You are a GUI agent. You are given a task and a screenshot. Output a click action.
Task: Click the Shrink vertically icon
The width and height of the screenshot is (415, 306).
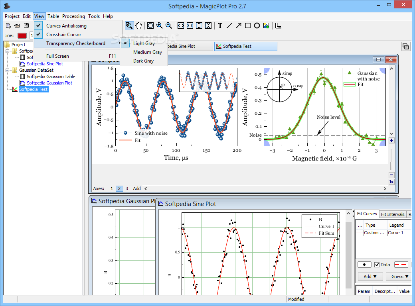[x=208, y=25]
